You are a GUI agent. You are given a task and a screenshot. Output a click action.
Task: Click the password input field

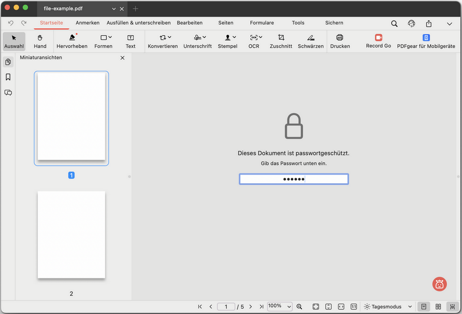coord(294,179)
